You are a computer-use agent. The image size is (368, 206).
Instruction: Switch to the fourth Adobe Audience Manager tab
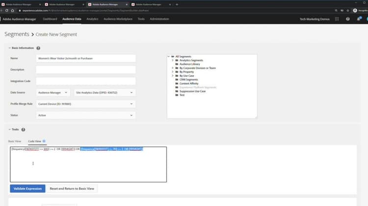151,4
